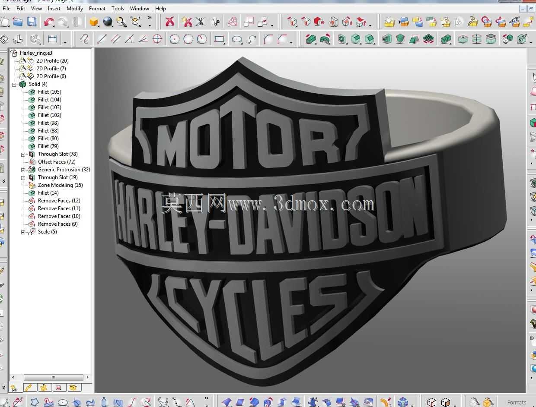Image resolution: width=536 pixels, height=407 pixels.
Task: Expand the Scale (5) node
Action: (x=23, y=232)
